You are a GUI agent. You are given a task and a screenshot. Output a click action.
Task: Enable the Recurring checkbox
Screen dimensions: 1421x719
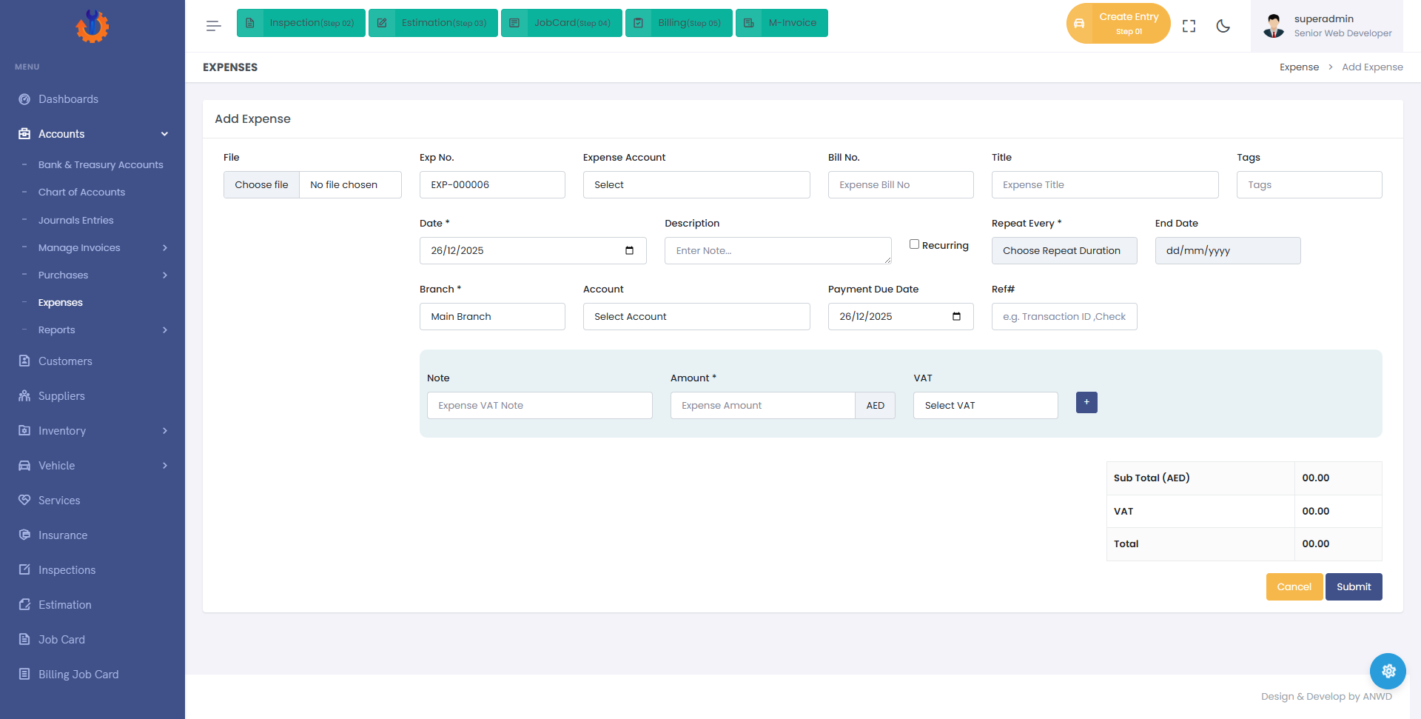(x=914, y=244)
